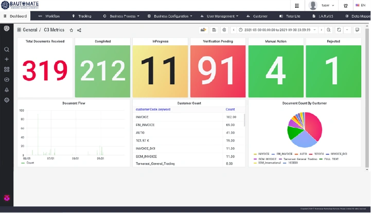The height and width of the screenshot is (213, 371).
Task: Shift the time range backward
Action: (234, 30)
